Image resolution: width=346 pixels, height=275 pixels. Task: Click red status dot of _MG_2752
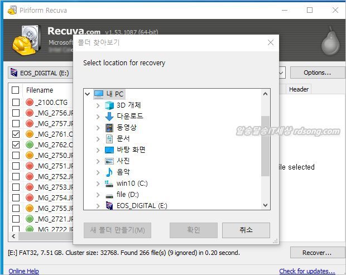pyautogui.click(x=30, y=176)
